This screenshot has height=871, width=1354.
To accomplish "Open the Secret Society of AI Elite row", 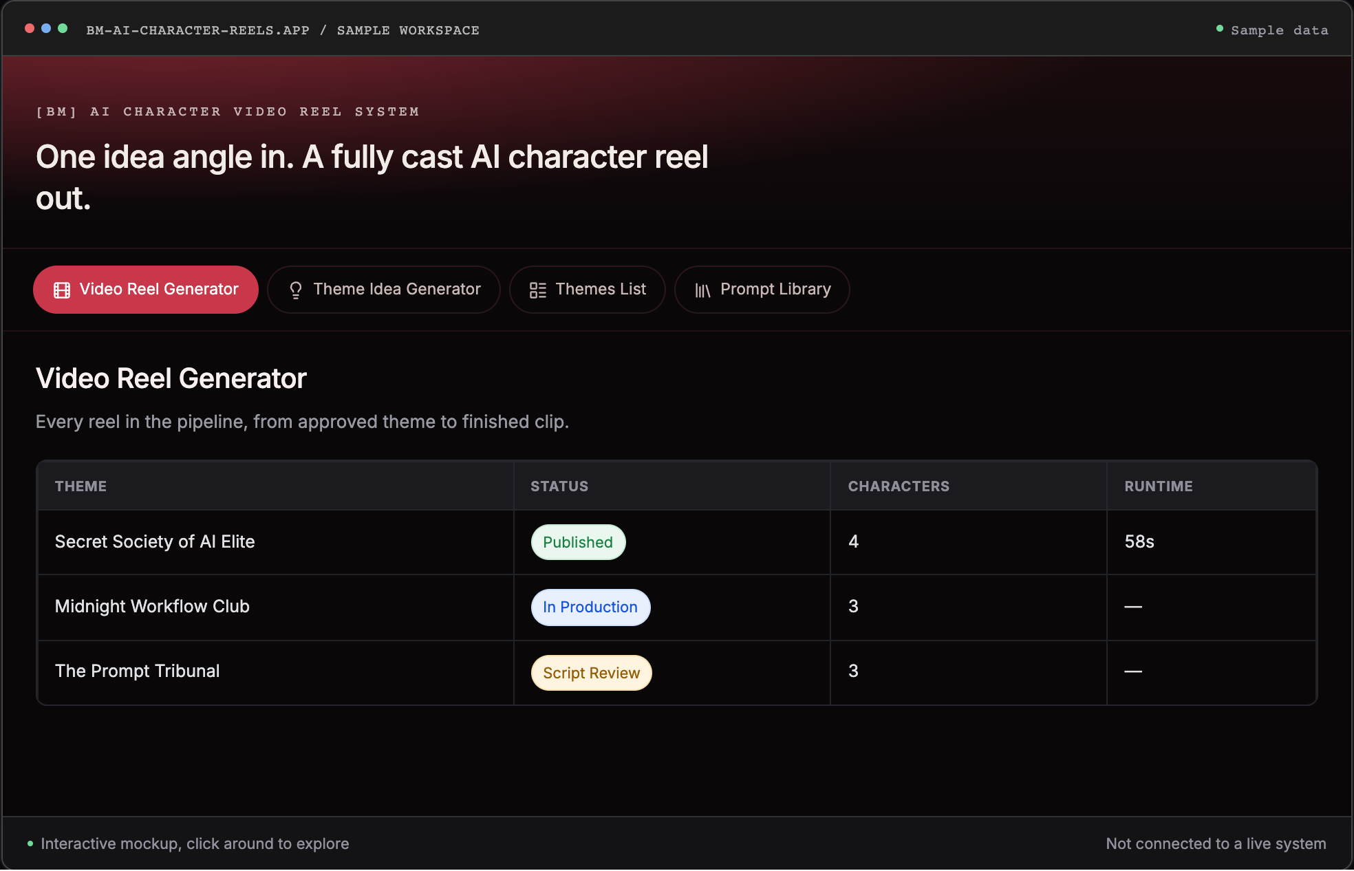I will click(677, 542).
